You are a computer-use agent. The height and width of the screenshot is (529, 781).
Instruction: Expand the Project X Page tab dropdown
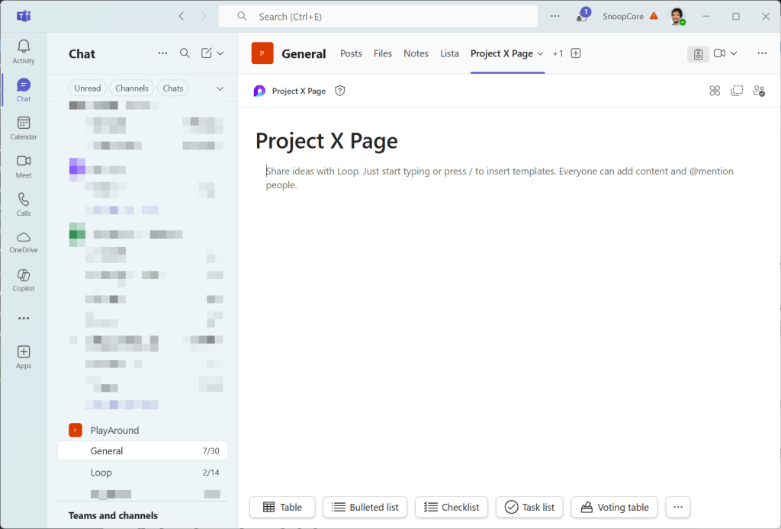(x=541, y=53)
